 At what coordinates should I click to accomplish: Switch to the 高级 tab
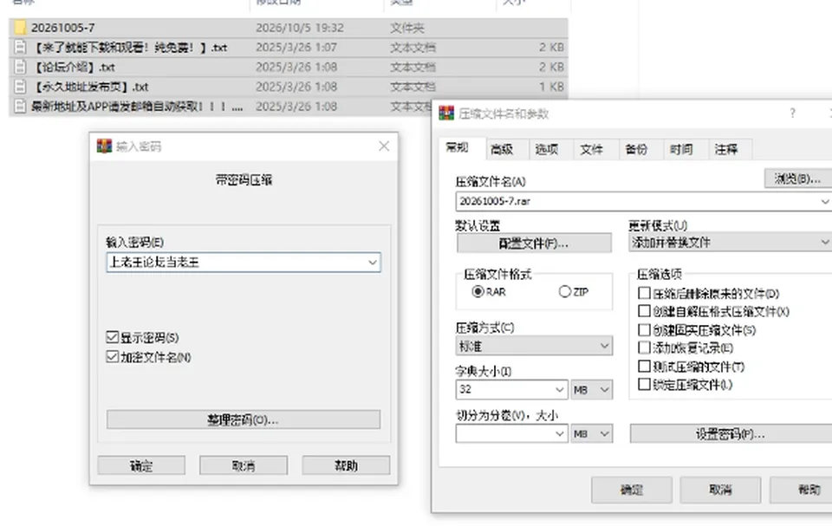coord(502,150)
